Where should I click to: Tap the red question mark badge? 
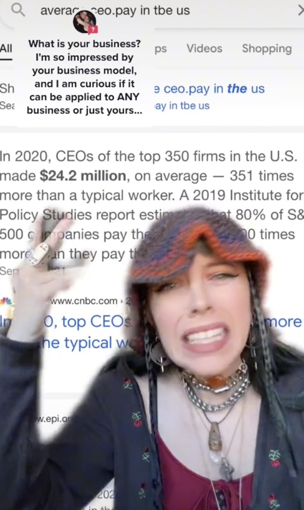click(93, 30)
